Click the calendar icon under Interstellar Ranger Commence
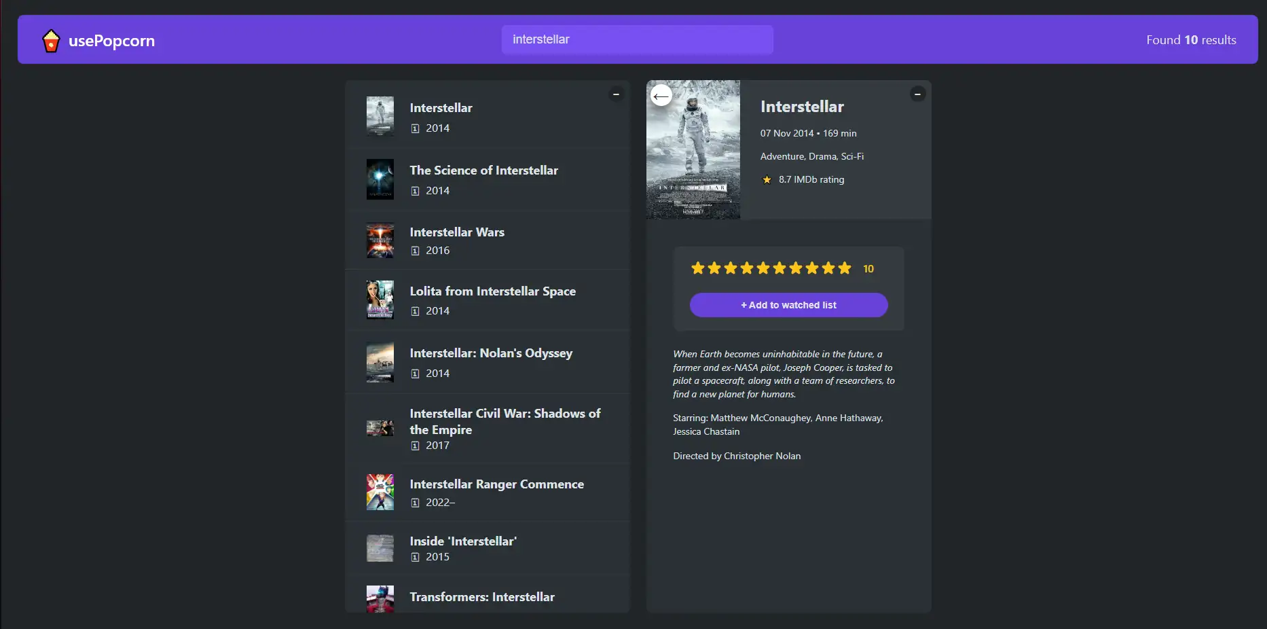Viewport: 1267px width, 629px height. pos(415,503)
